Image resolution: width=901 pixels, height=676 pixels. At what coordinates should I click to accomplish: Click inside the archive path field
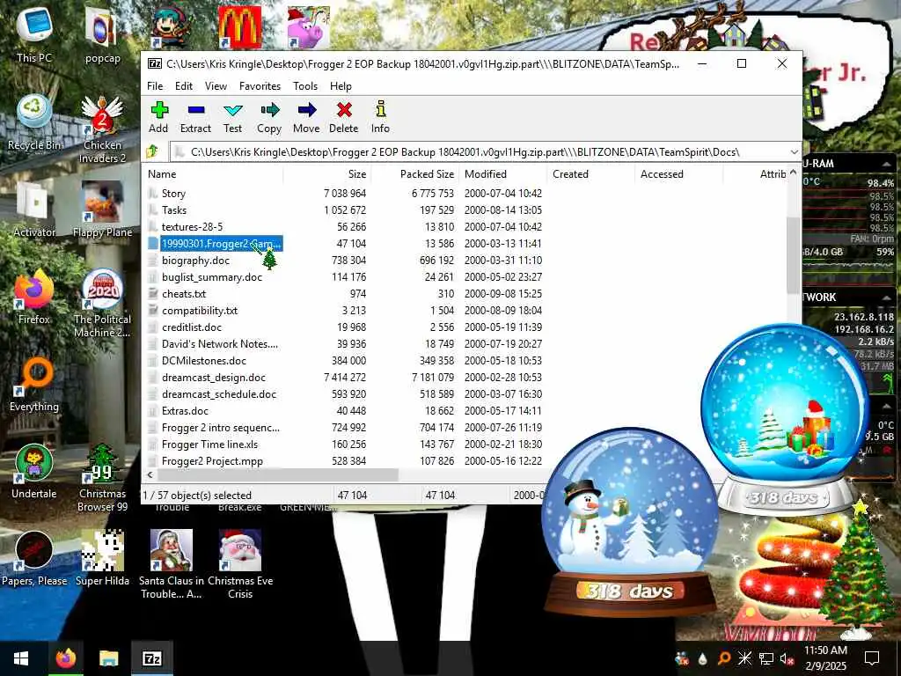479,152
